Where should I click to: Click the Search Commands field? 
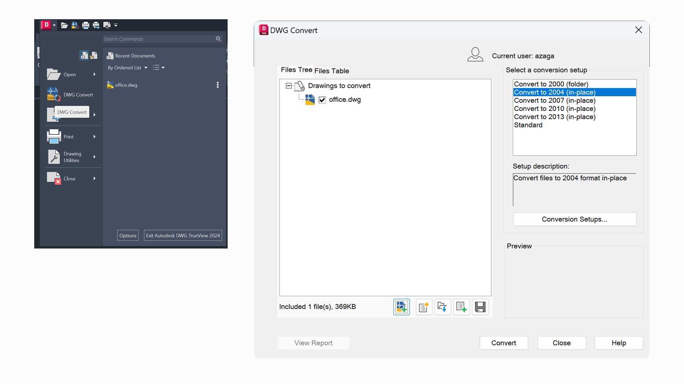(x=159, y=39)
